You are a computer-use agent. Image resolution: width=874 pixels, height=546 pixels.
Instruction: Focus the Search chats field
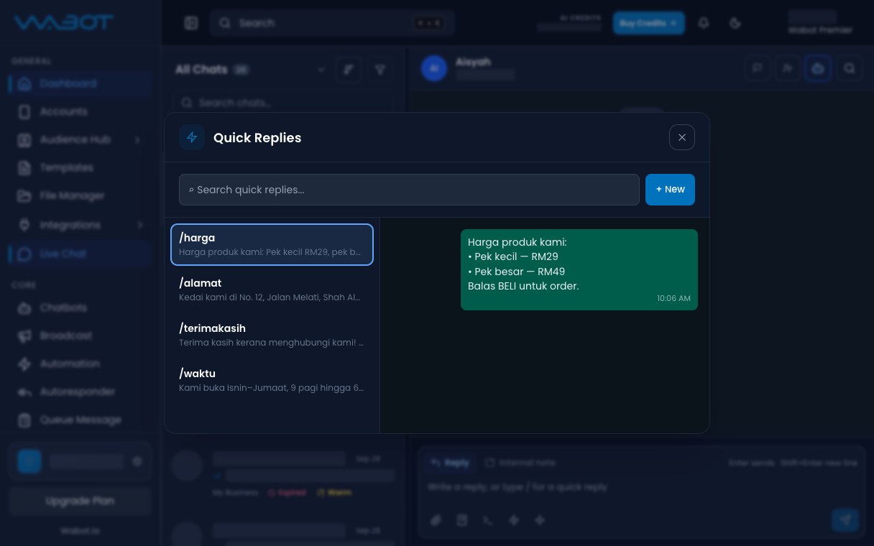click(x=283, y=103)
